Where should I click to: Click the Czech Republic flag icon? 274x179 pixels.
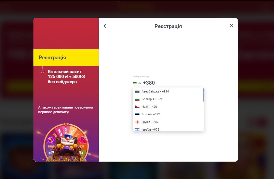click(137, 107)
